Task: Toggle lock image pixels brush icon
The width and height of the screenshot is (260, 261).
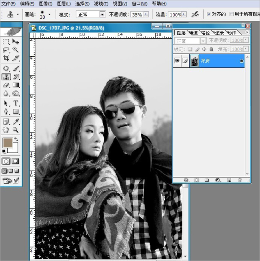Action: 197,49
